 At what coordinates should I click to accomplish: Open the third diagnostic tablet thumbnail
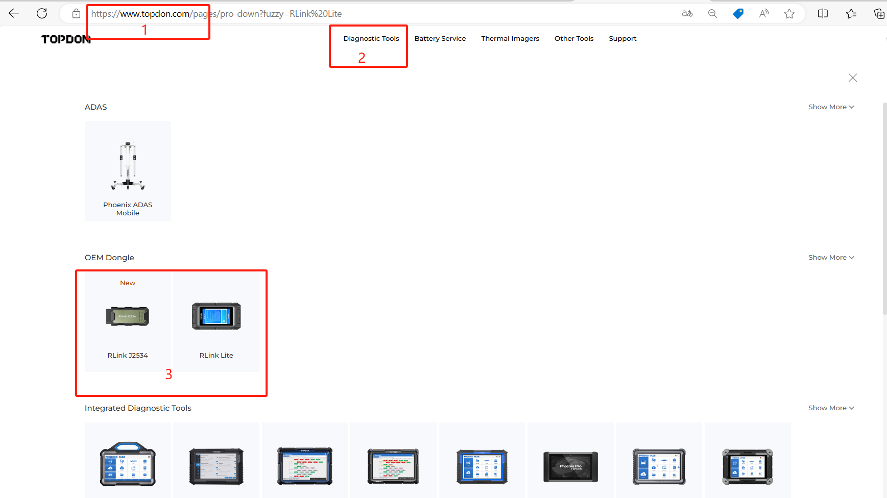pyautogui.click(x=305, y=466)
